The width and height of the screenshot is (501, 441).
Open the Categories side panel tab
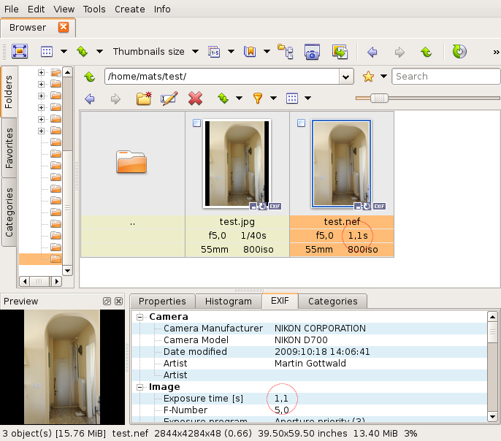(9, 212)
